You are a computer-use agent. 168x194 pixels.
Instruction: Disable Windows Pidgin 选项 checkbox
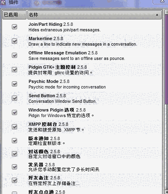tap(14, 113)
